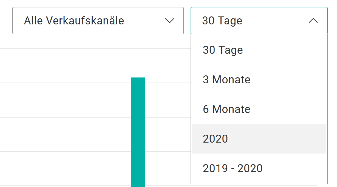Click the down chevron beside Alle Verkaufskanäle
This screenshot has width=337, height=187.
(x=170, y=21)
